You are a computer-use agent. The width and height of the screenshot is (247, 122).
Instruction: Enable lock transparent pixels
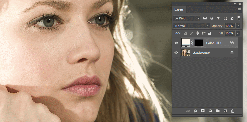click(x=185, y=33)
